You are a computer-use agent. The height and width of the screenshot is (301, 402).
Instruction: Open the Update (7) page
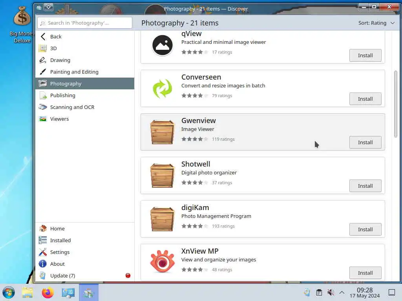click(x=85, y=276)
